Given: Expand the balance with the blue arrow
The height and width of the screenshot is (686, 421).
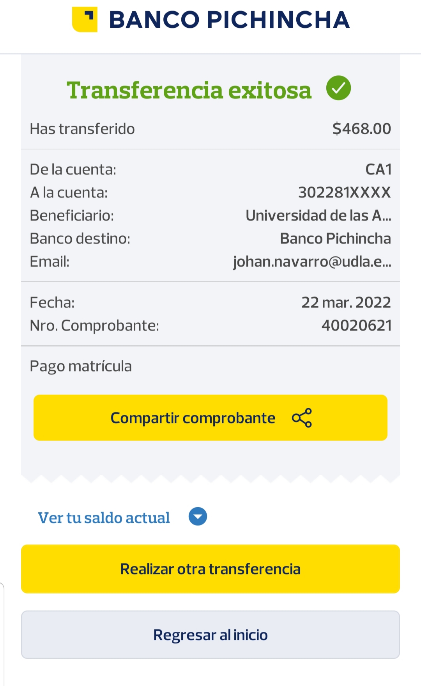Looking at the screenshot, I should coord(198,517).
